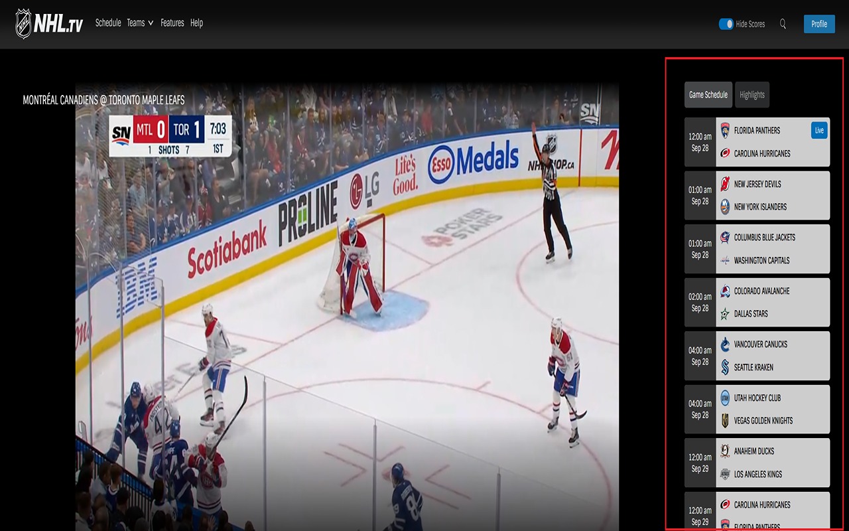This screenshot has width=849, height=531.
Task: Click the Seattle Kraken logo
Action: [725, 367]
